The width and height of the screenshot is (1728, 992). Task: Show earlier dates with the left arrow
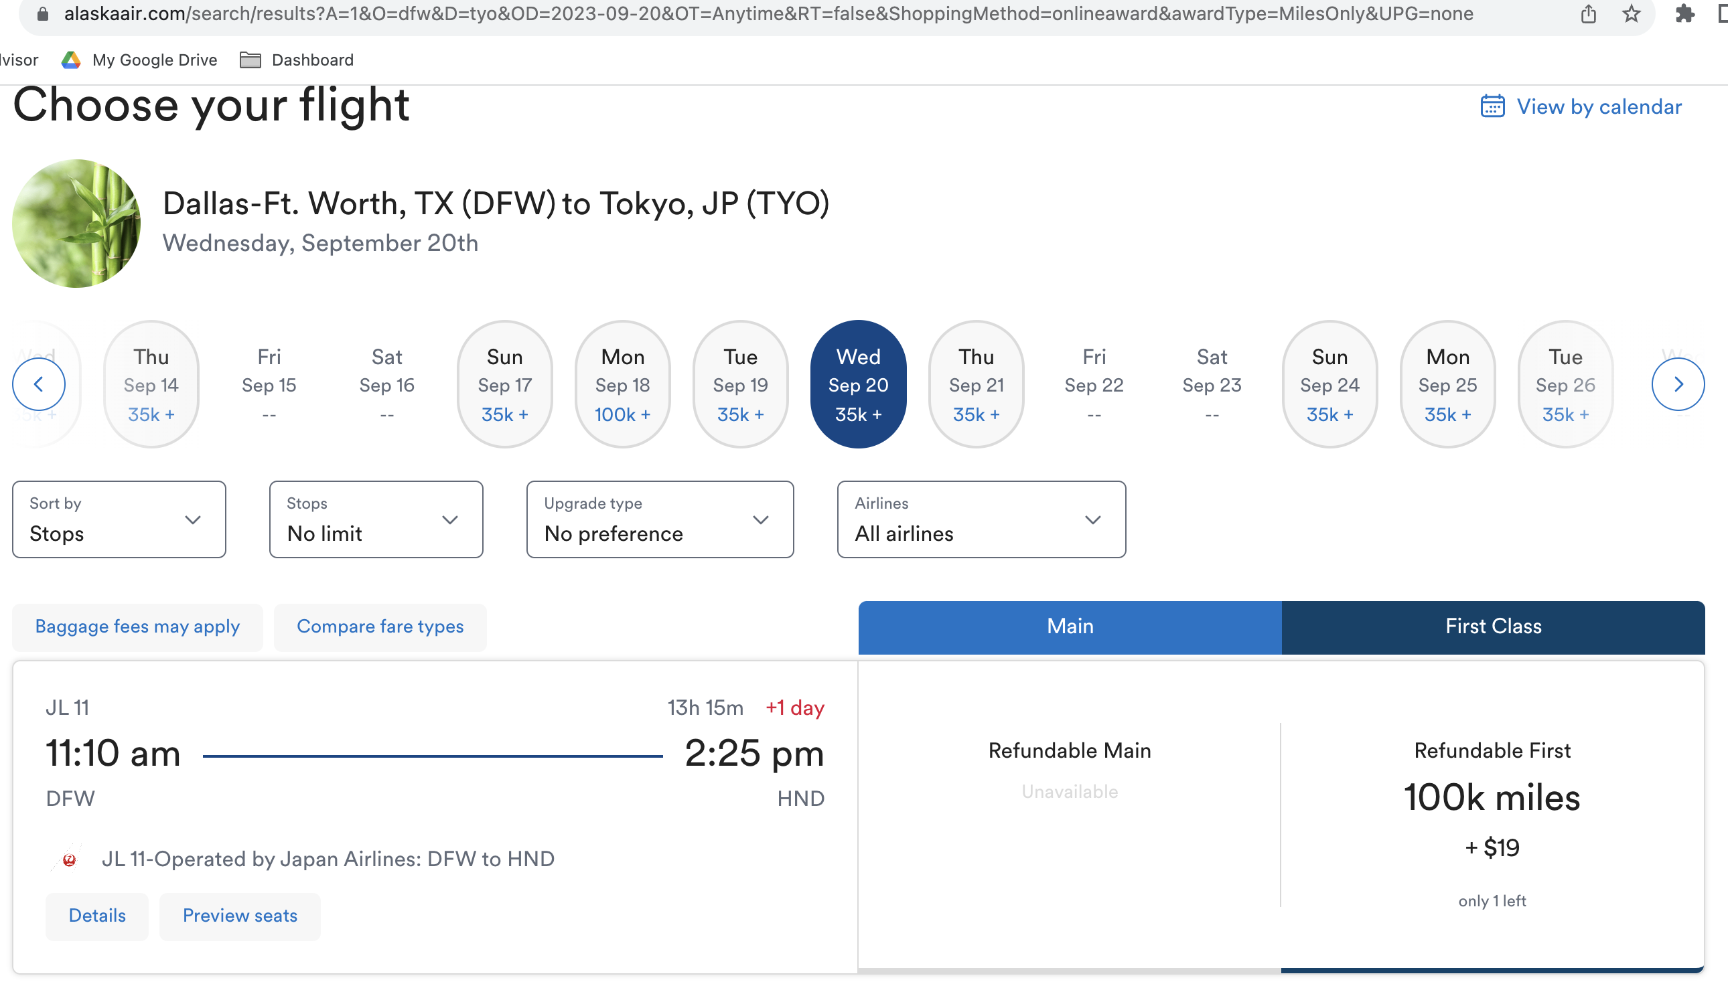pyautogui.click(x=39, y=384)
